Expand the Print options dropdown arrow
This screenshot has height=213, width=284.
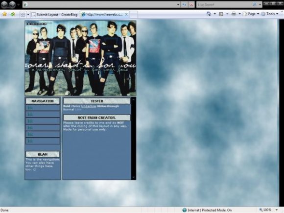coord(239,14)
